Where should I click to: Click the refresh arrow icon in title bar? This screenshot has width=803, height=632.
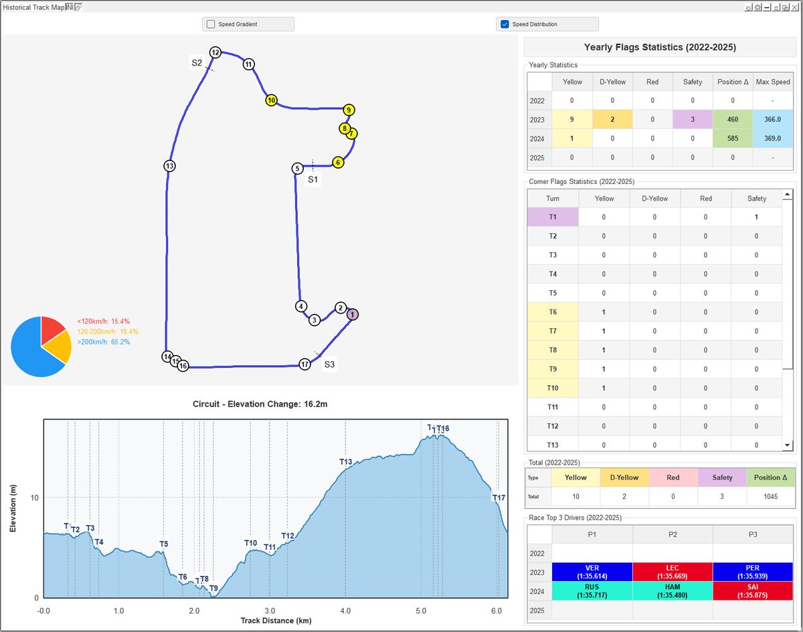pos(749,7)
